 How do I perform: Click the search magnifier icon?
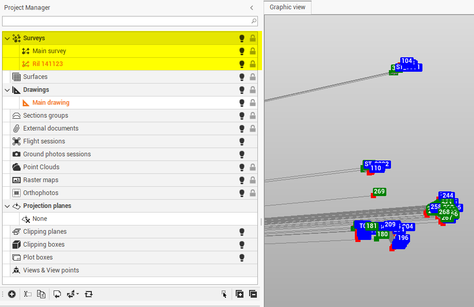click(x=254, y=21)
